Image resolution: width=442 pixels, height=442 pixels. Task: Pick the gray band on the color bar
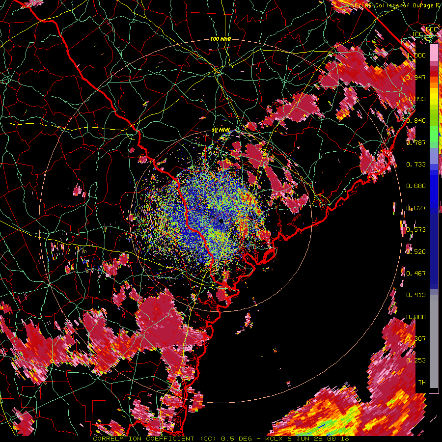point(434,341)
